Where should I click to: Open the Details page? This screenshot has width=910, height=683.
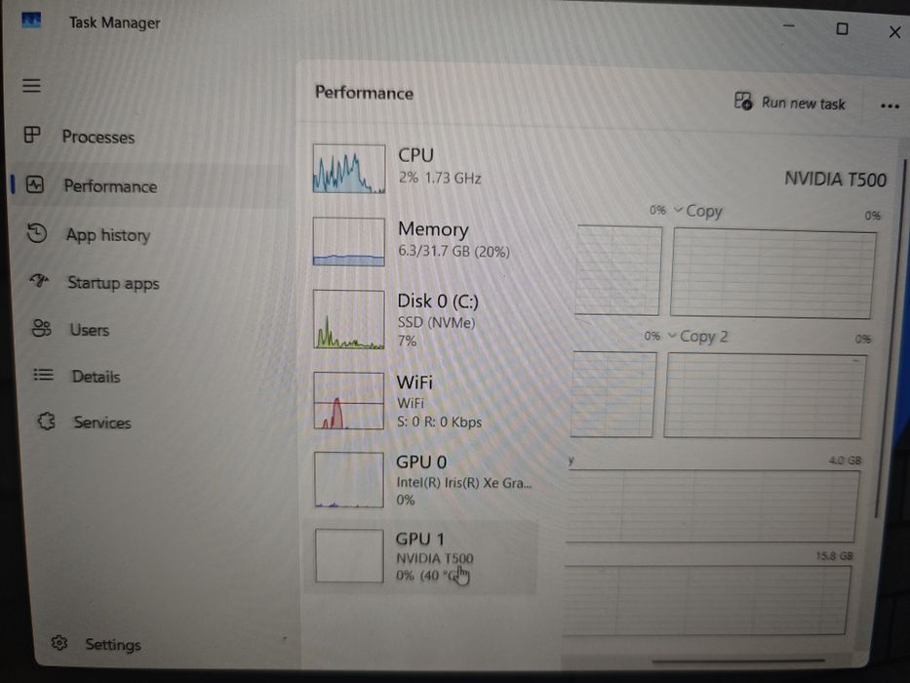(96, 377)
